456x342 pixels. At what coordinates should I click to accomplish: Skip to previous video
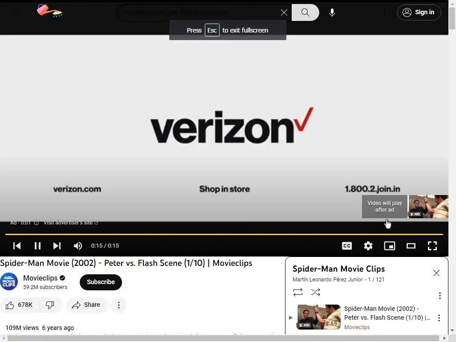coord(17,246)
